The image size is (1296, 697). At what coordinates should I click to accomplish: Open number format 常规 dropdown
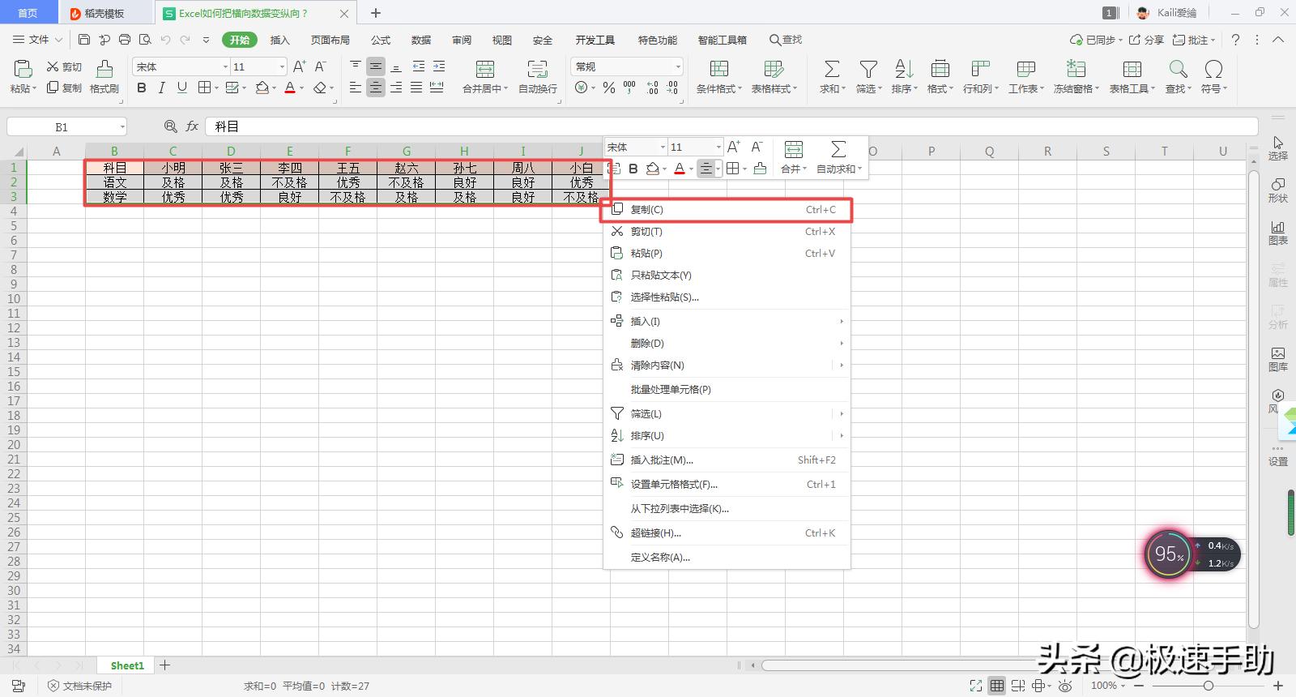click(x=678, y=66)
